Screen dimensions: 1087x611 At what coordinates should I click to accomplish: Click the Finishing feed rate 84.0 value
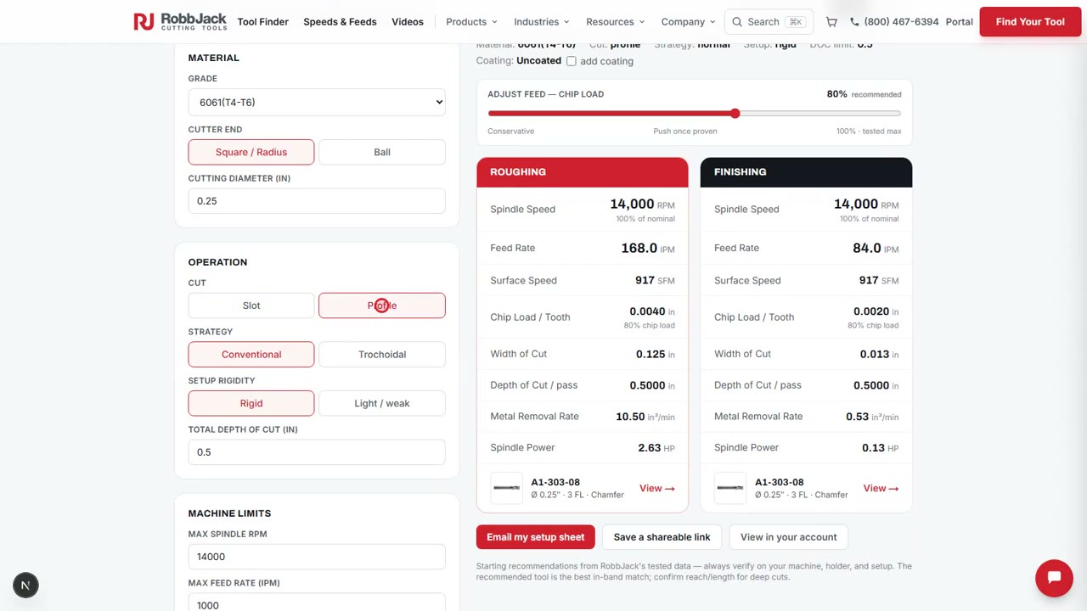866,248
